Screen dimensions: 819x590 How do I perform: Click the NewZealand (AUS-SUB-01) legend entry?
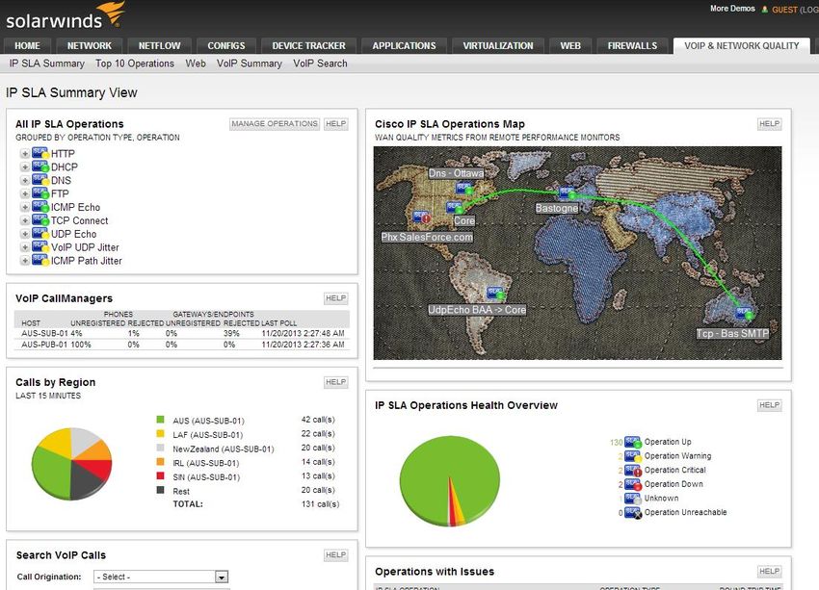tap(223, 449)
